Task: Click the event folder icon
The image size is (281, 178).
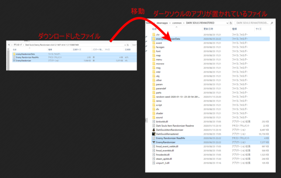Action: pyautogui.click(x=154, y=43)
